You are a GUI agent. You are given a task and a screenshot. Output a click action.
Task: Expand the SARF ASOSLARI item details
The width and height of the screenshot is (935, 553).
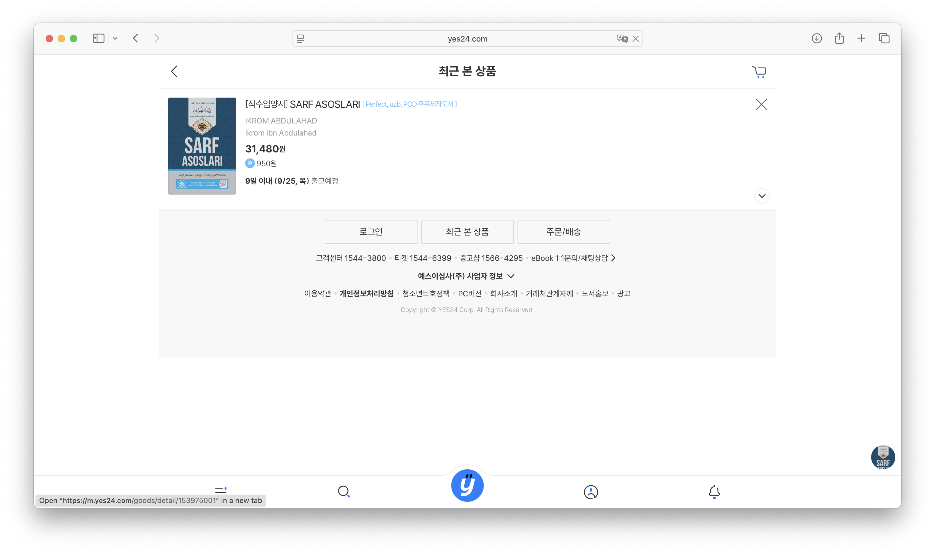pyautogui.click(x=762, y=196)
